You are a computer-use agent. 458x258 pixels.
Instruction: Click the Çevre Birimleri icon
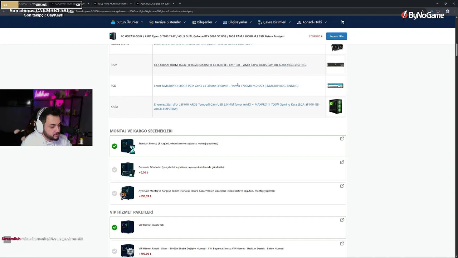tap(260, 22)
